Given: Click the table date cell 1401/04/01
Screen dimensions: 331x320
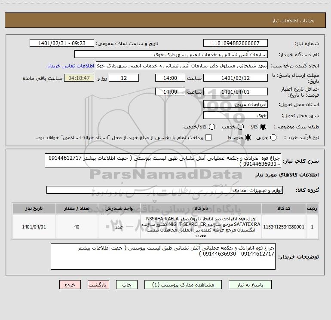Looking at the screenshot, I should tap(34, 227).
